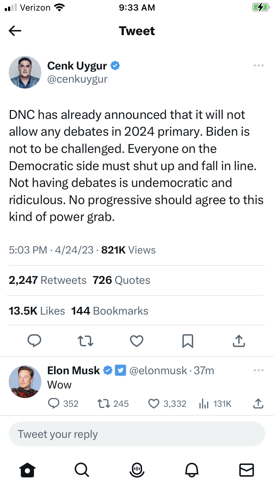Open the Spaces tab
The height and width of the screenshot is (488, 274).
pyautogui.click(x=137, y=470)
